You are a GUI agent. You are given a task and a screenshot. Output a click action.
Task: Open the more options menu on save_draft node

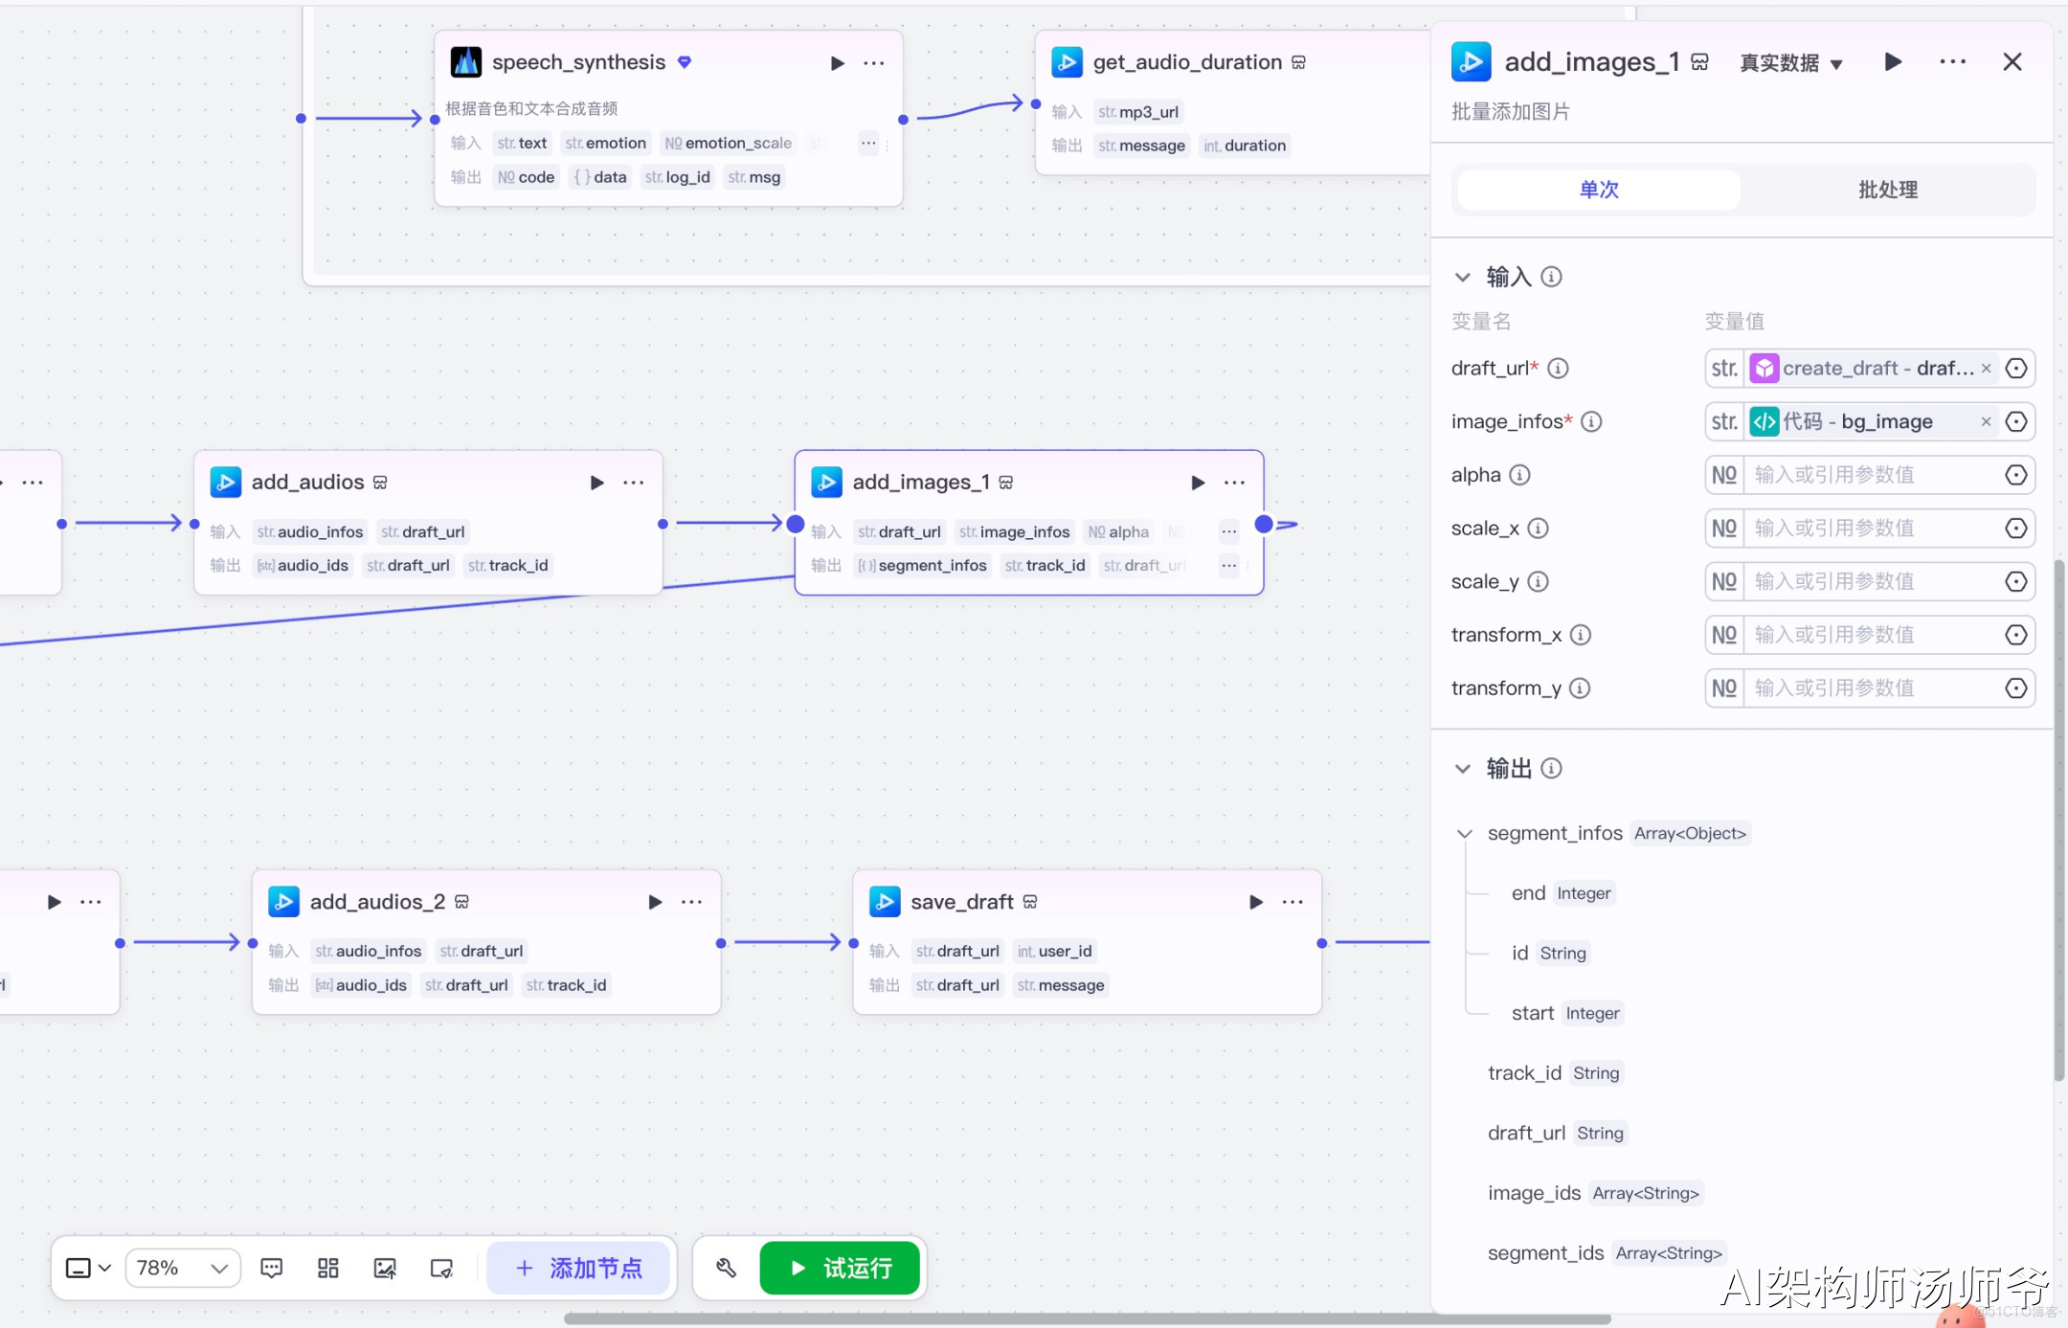click(x=1292, y=902)
